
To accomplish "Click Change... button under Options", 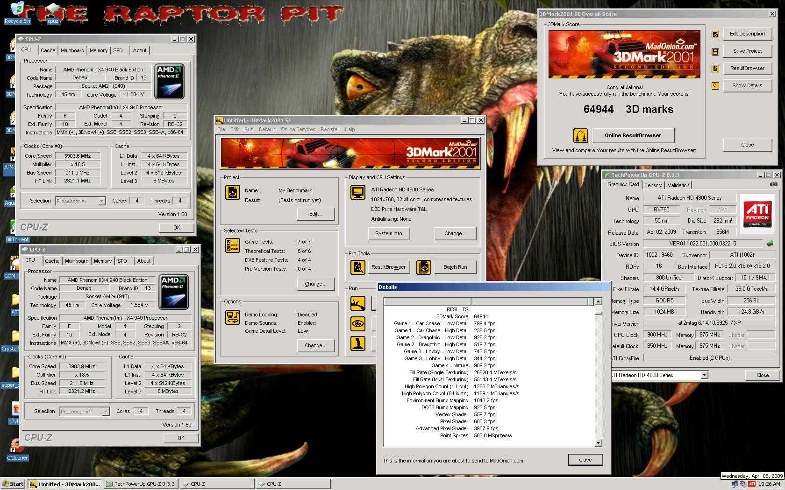I will [x=316, y=345].
